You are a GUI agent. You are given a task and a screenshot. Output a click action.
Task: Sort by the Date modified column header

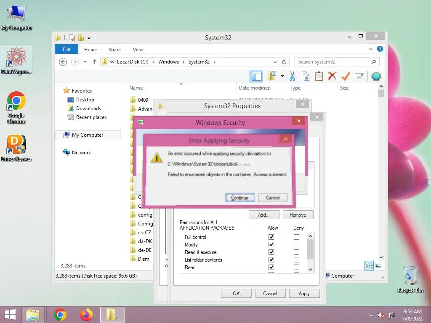point(255,88)
